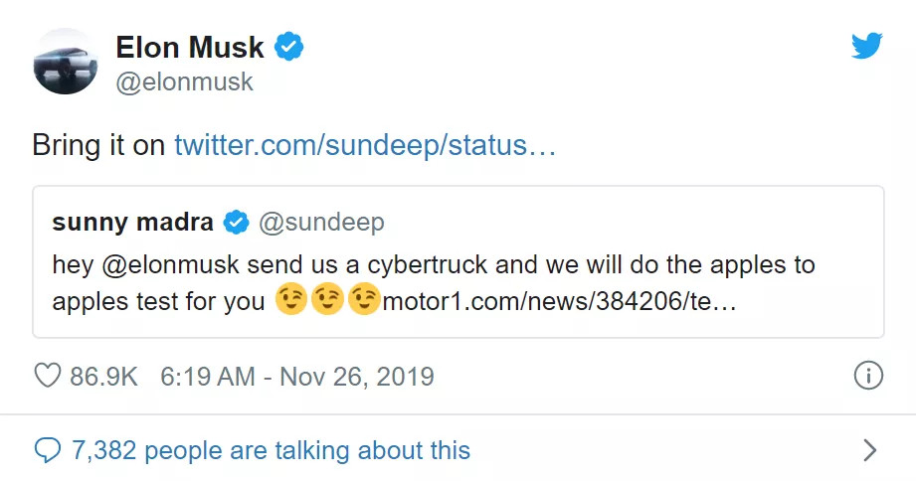This screenshot has width=916, height=481.
Task: Click the 86.9K likes count
Action: 104,377
